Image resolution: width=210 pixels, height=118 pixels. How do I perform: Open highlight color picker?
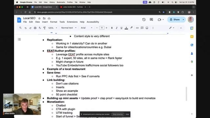coord(131,28)
